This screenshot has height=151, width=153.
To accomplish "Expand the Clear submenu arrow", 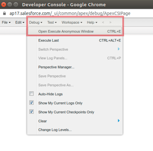I will [119, 121].
